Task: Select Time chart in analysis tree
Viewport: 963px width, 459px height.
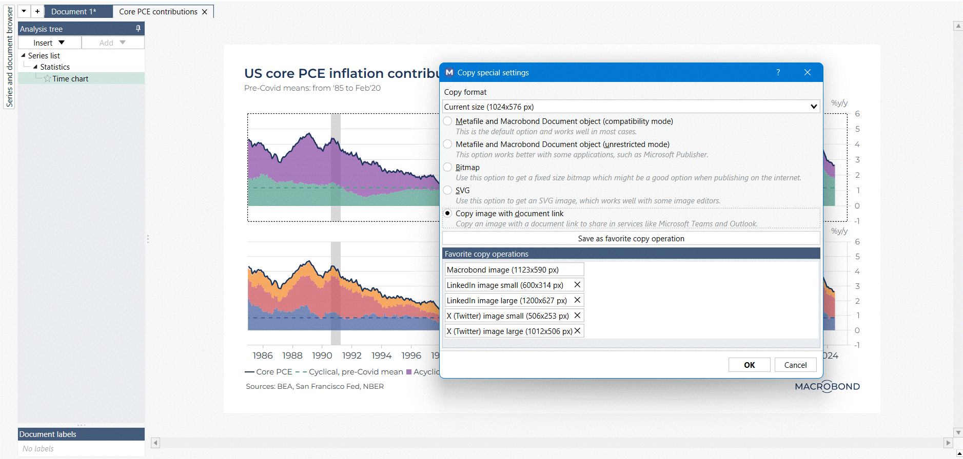Action: (70, 78)
